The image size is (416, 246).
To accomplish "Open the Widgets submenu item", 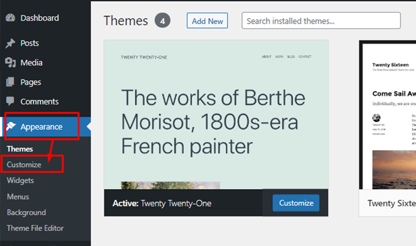I will click(x=20, y=181).
